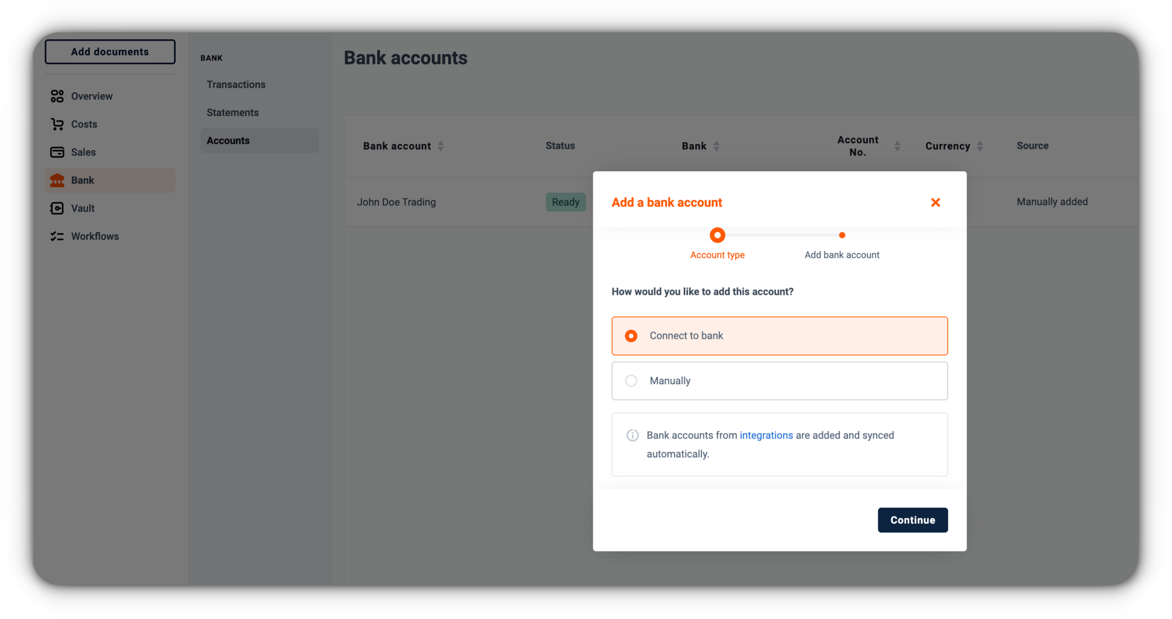Click the Workflows checklist icon
This screenshot has width=1172, height=619.
57,236
